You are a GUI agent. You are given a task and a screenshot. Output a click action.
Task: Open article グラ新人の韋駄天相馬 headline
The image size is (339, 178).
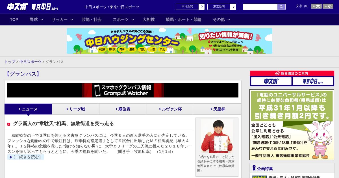tap(63, 123)
